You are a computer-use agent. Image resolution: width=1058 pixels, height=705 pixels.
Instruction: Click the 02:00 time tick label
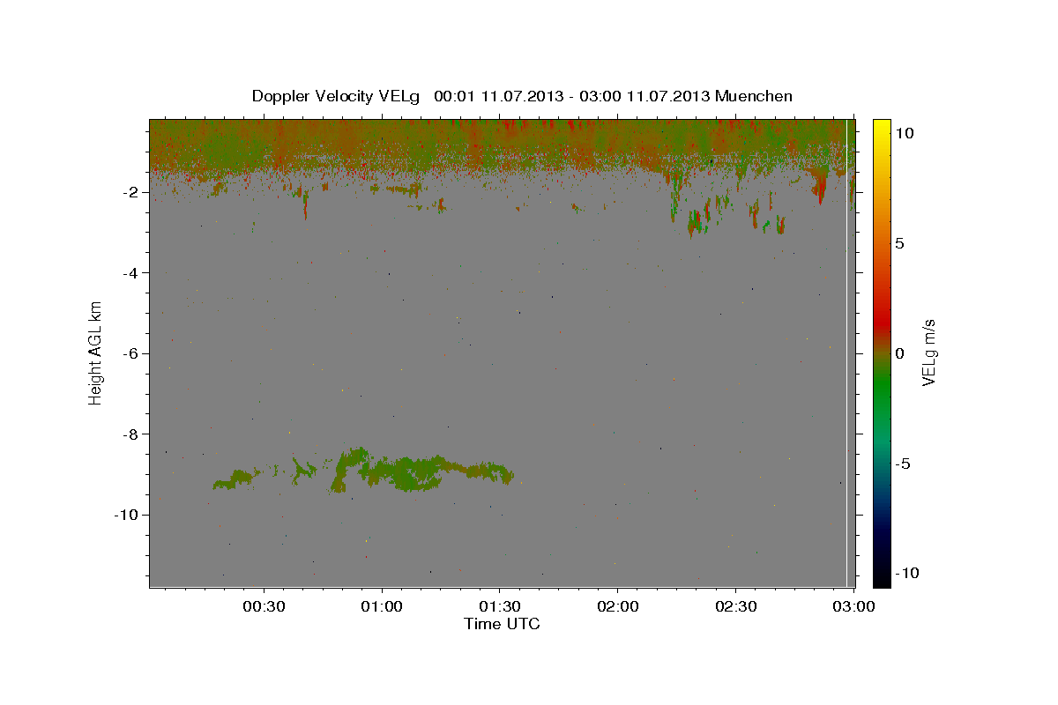[x=617, y=606]
